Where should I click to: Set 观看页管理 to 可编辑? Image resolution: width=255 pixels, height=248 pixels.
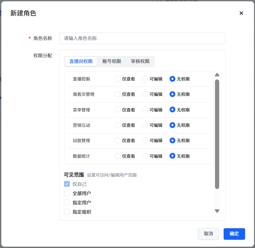pyautogui.click(x=145, y=94)
